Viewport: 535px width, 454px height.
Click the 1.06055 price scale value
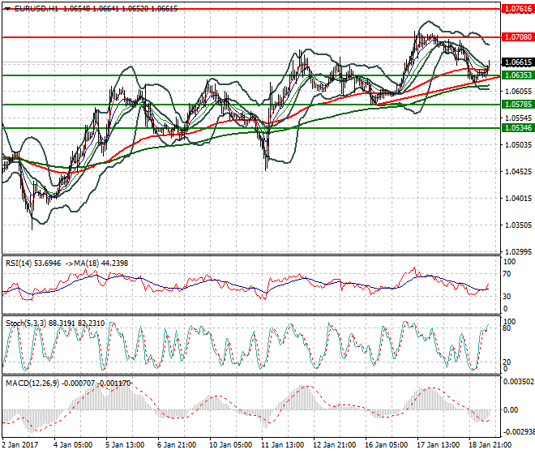click(x=518, y=91)
